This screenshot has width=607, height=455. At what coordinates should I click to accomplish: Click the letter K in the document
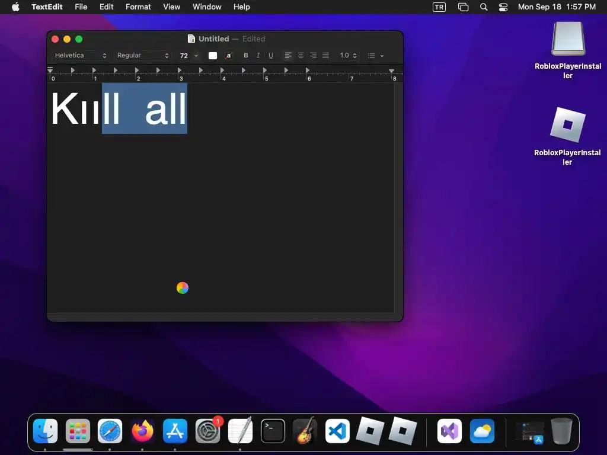[65, 108]
